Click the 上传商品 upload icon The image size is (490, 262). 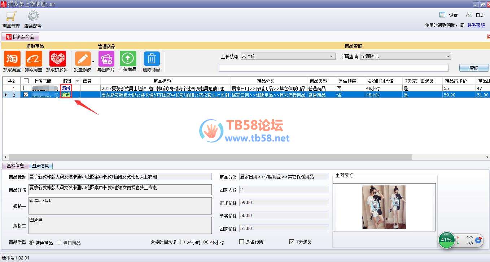point(128,59)
